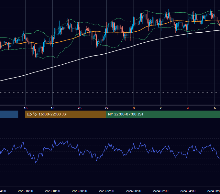Select the hour label 20 on upper axis
This screenshot has width=220, height=194.
tap(80, 108)
